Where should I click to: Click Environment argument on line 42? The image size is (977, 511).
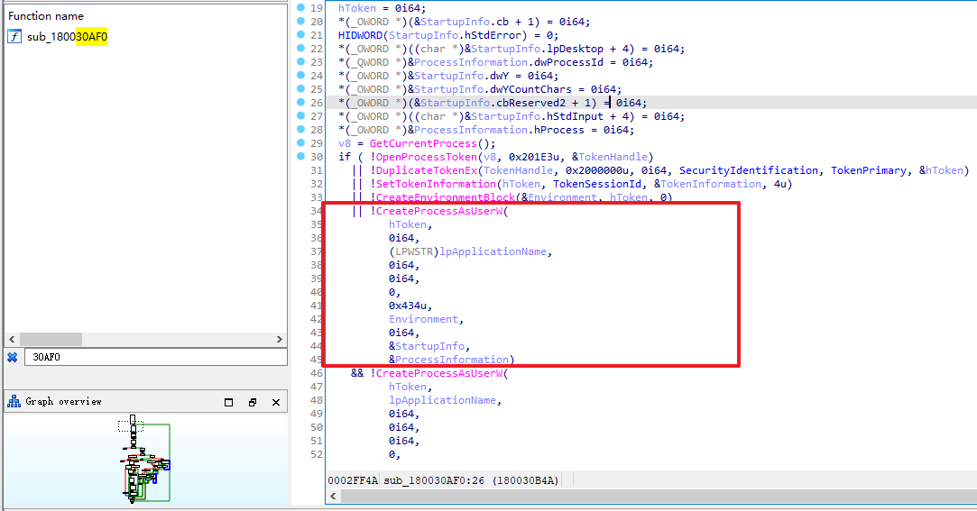424,319
